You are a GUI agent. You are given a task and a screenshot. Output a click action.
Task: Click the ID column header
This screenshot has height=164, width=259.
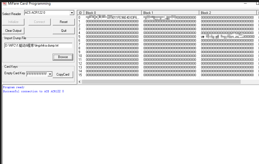tap(81, 13)
